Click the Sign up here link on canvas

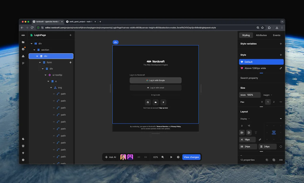point(163,108)
